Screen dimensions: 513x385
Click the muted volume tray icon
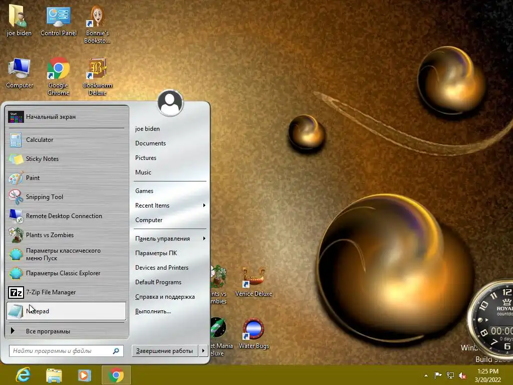pyautogui.click(x=462, y=375)
